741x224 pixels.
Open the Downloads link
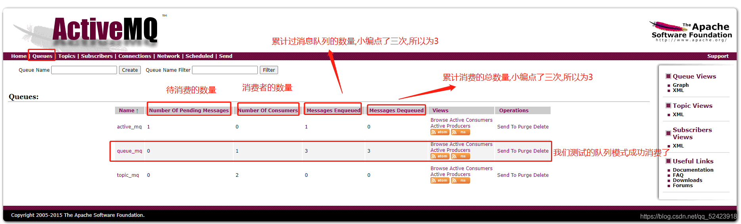(687, 180)
